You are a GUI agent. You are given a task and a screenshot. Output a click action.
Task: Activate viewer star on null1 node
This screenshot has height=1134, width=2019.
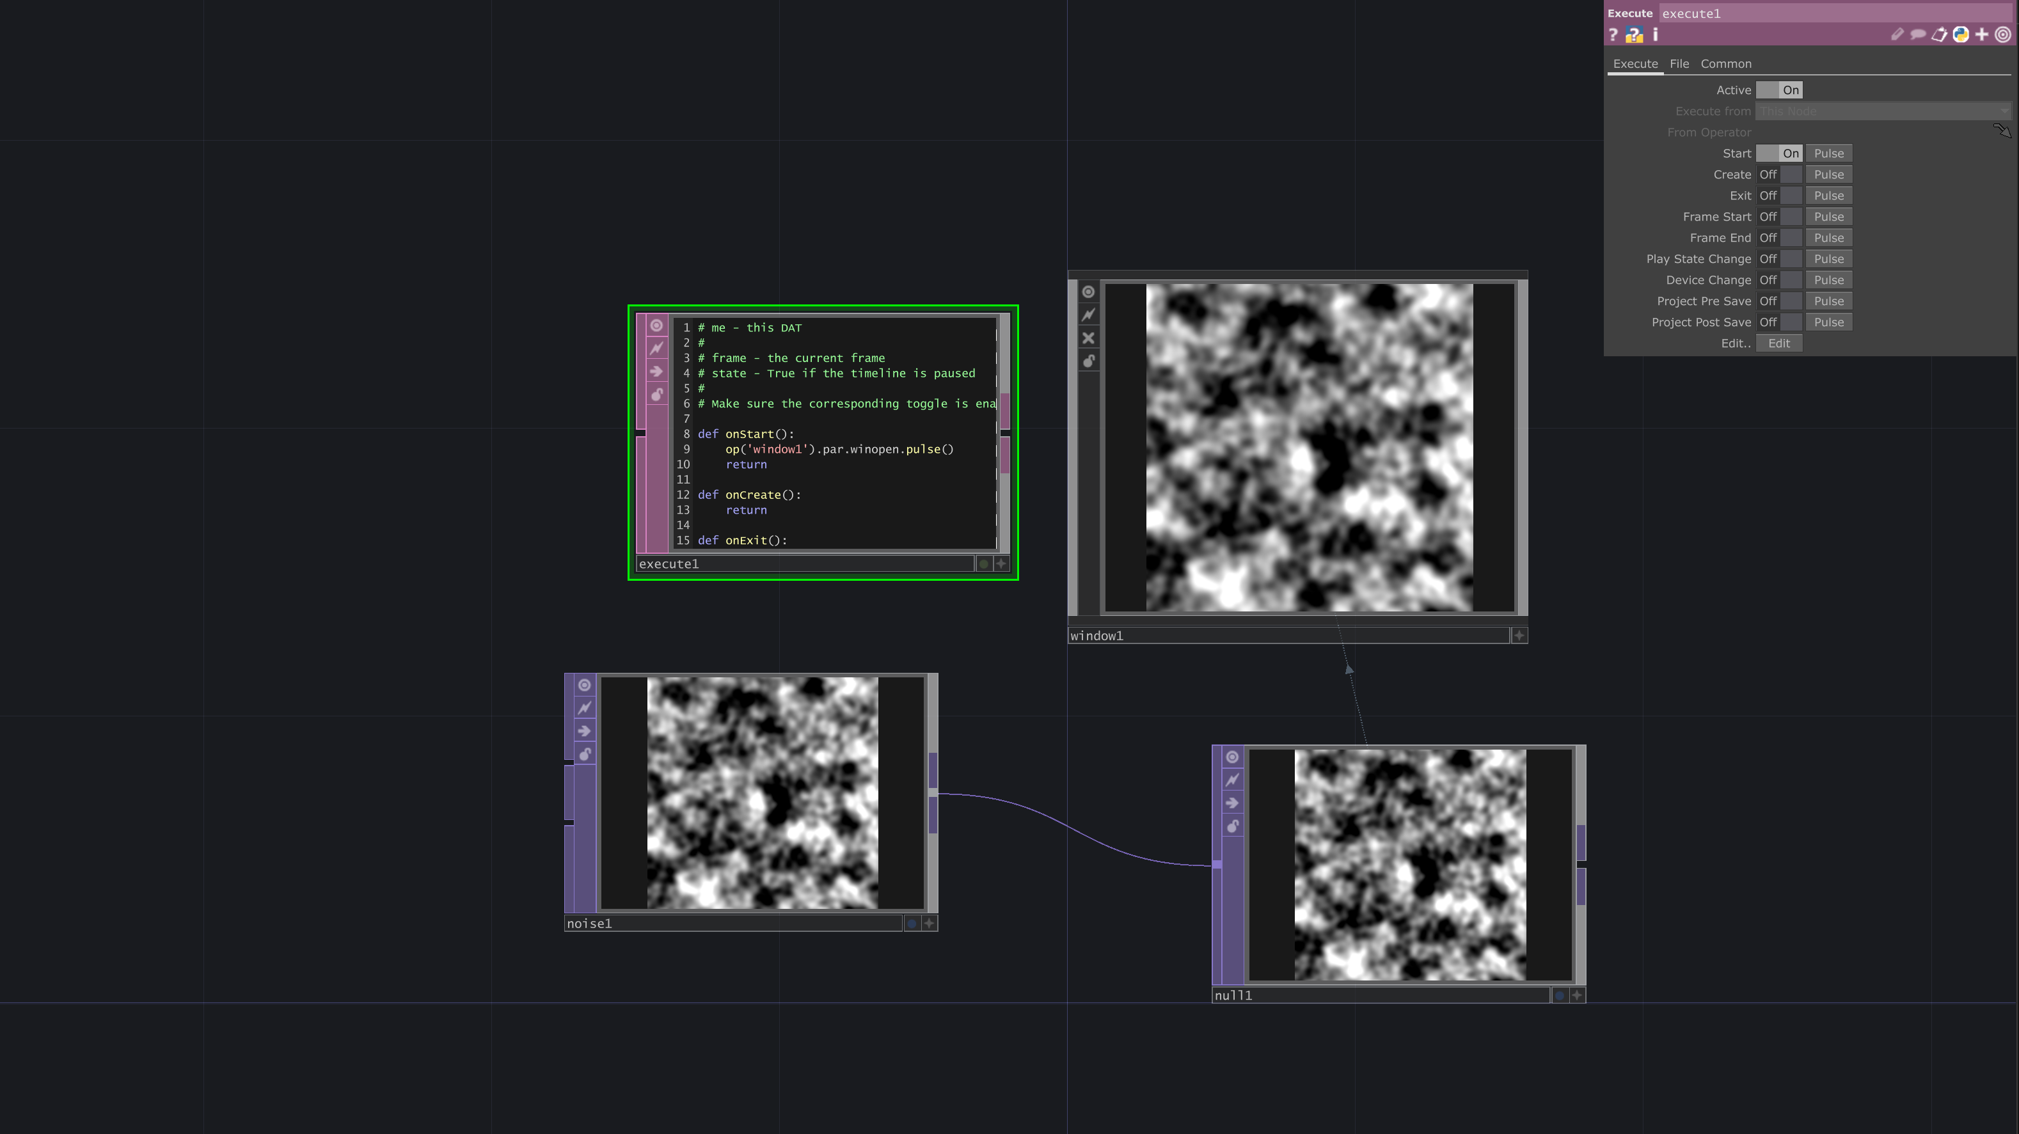pos(1577,995)
